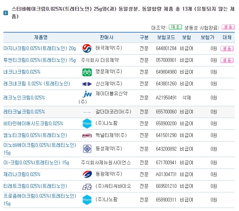This screenshot has width=239, height=211.
Task: Click the JW 제이더블유신약 logo
Action: 87,94
